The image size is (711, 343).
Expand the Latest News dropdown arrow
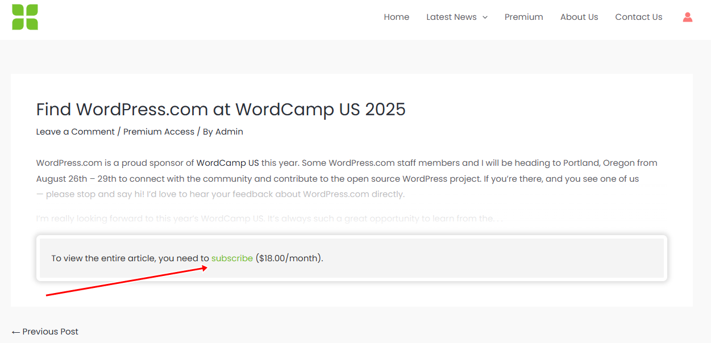click(x=485, y=17)
